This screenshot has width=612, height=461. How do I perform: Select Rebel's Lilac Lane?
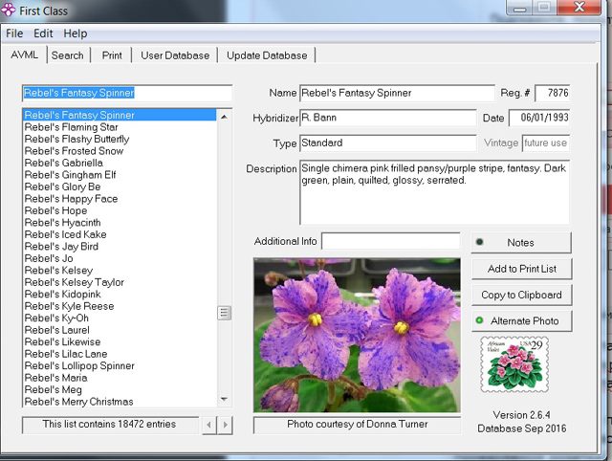(x=120, y=354)
